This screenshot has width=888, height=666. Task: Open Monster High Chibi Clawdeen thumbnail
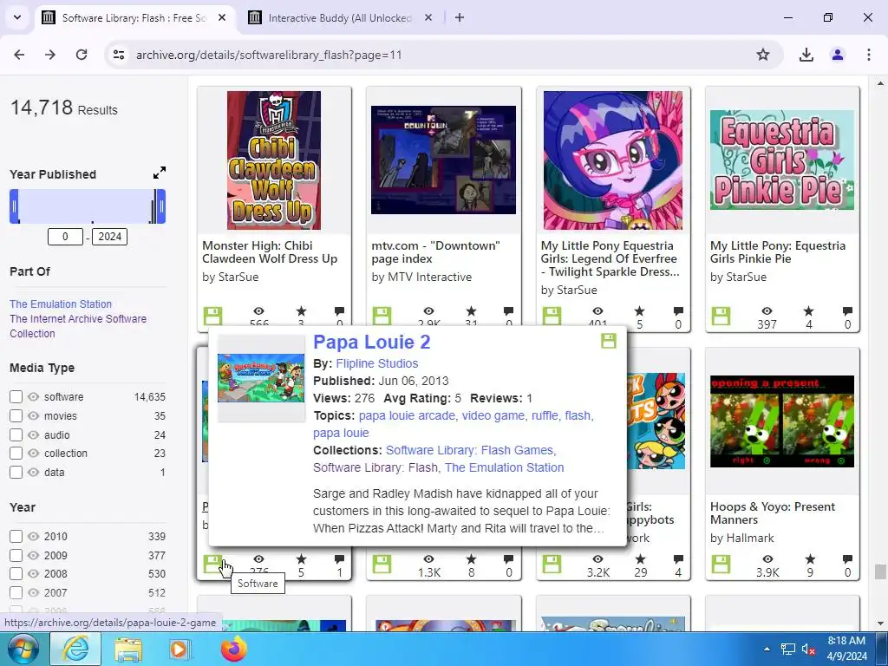pyautogui.click(x=274, y=160)
